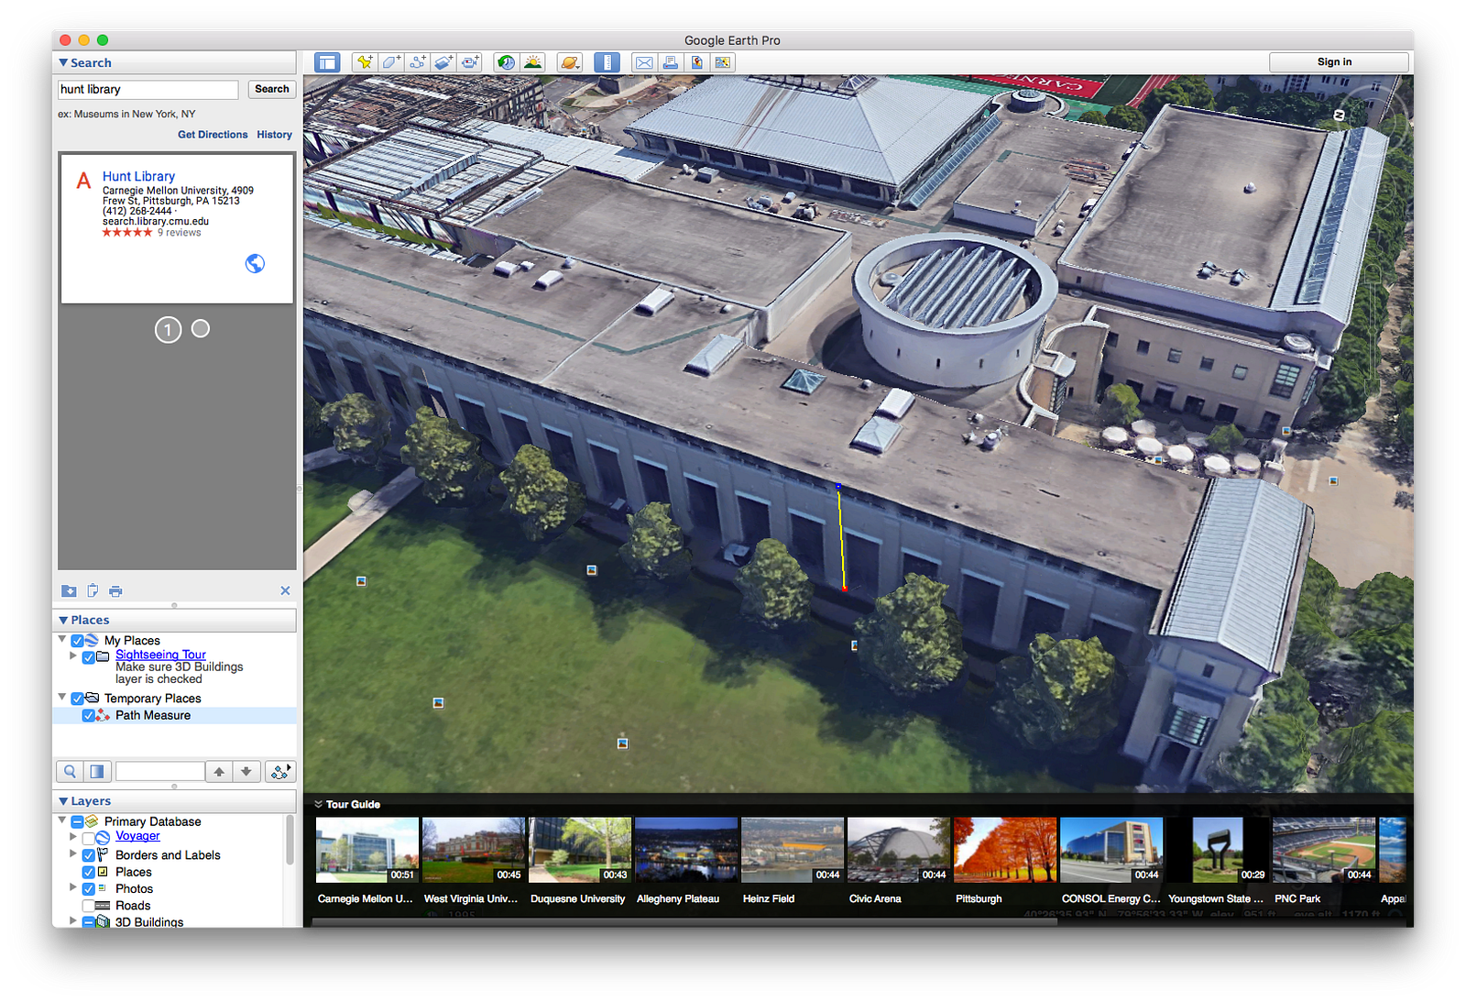Select the Add Polygon tool
1466x1002 pixels.
[x=391, y=62]
